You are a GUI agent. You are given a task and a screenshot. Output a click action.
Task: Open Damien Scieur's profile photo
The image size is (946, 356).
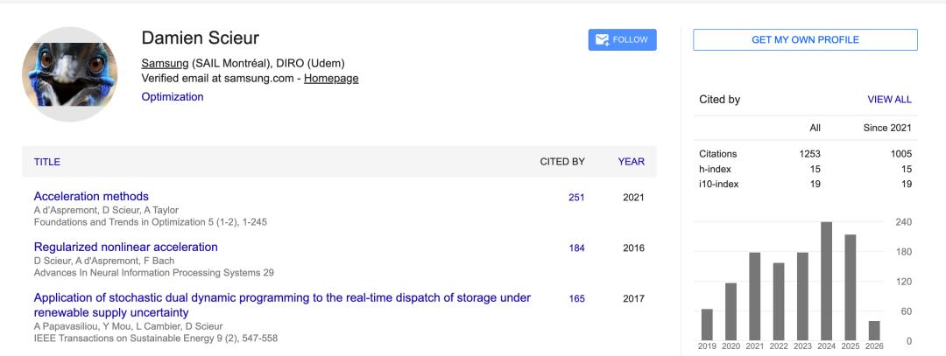(69, 73)
